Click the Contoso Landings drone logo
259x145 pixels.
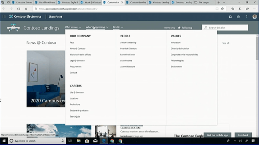pyautogui.click(x=14, y=27)
